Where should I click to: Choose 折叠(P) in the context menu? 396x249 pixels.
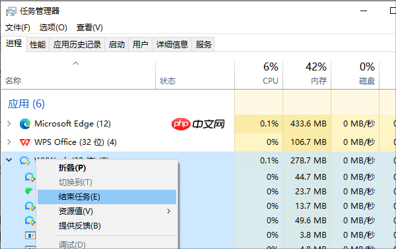click(107, 168)
